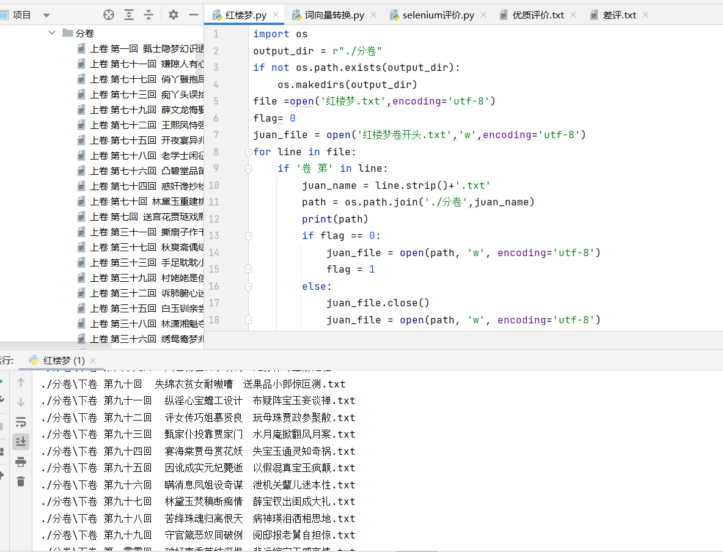Image resolution: width=723 pixels, height=552 pixels.
Task: Place the caret on line number 12
Action: click(x=215, y=218)
